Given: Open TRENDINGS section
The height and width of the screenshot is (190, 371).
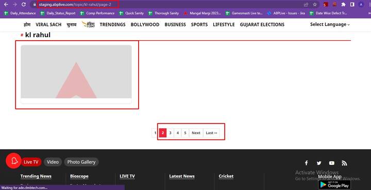Looking at the screenshot, I should 113,25.
